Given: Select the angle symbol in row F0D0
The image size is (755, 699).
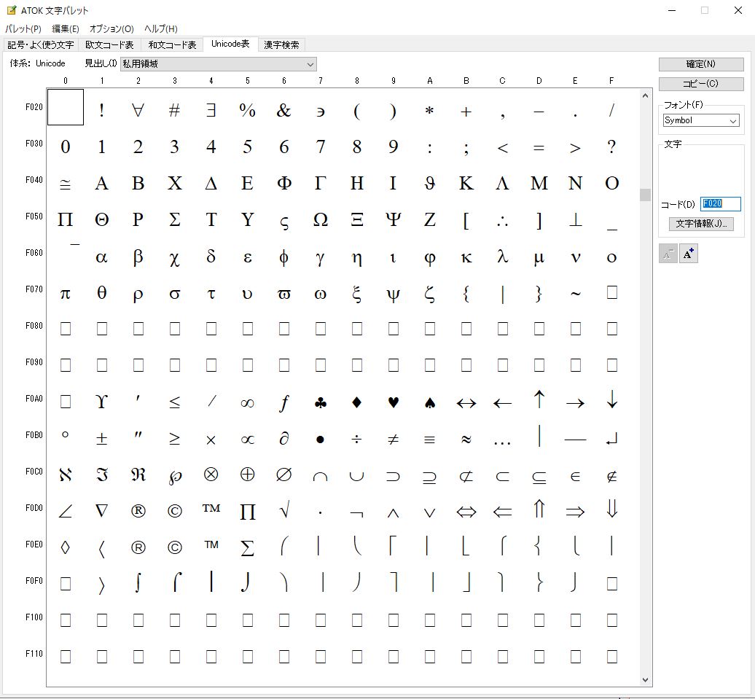Looking at the screenshot, I should 66,511.
